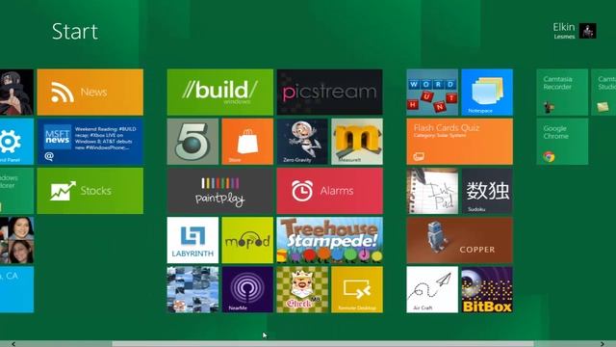Launch the Labyrinth tile
616x347 pixels.
click(192, 240)
